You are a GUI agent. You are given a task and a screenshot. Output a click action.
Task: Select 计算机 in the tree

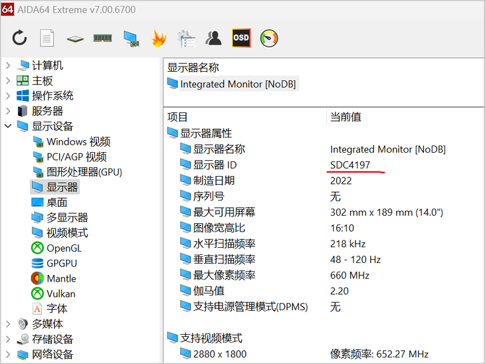(x=47, y=65)
